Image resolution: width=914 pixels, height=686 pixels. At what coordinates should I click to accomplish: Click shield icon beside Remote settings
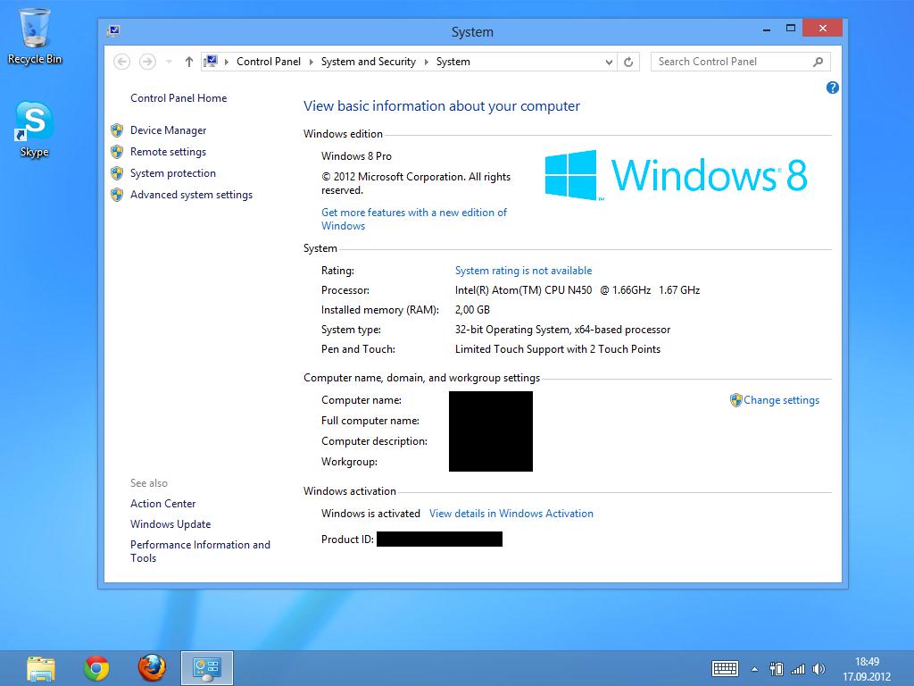tap(117, 152)
